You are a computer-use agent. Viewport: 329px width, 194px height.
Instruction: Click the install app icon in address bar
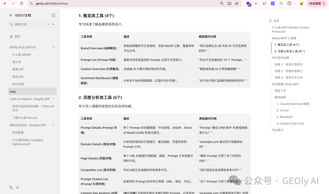(229, 3)
